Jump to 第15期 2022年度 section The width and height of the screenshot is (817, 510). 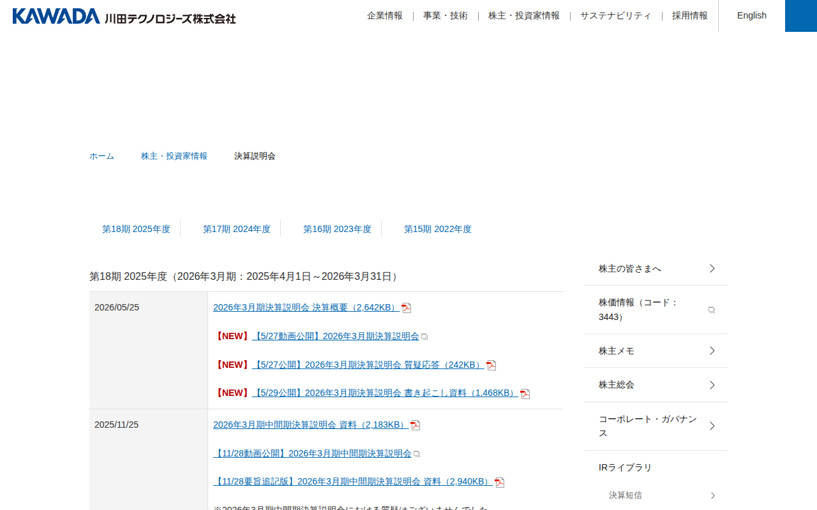click(438, 229)
